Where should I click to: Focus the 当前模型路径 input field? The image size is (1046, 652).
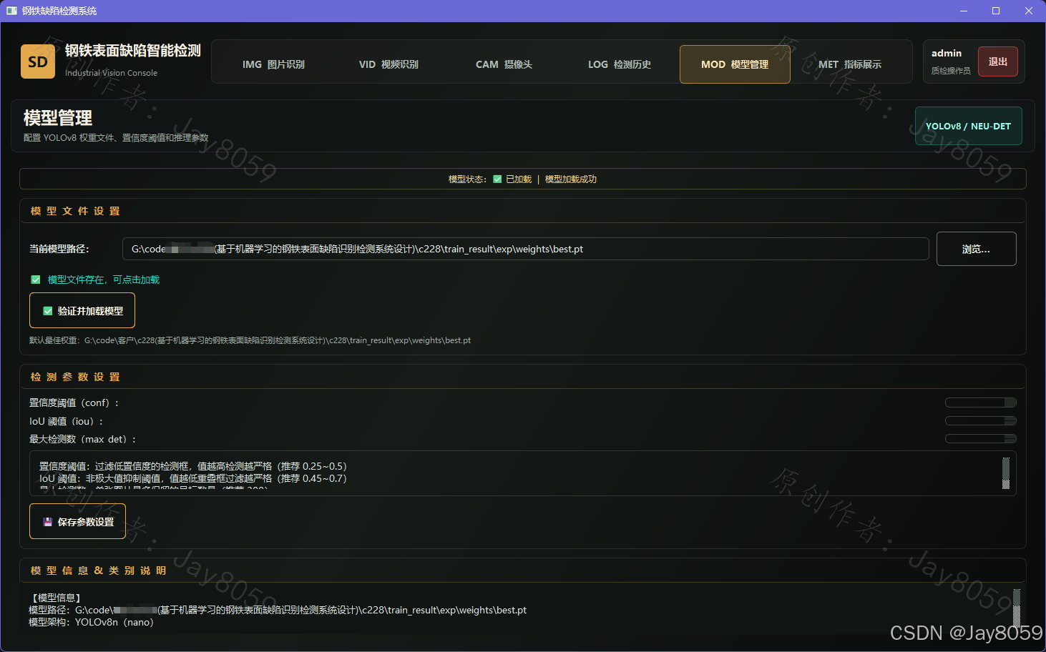click(526, 249)
